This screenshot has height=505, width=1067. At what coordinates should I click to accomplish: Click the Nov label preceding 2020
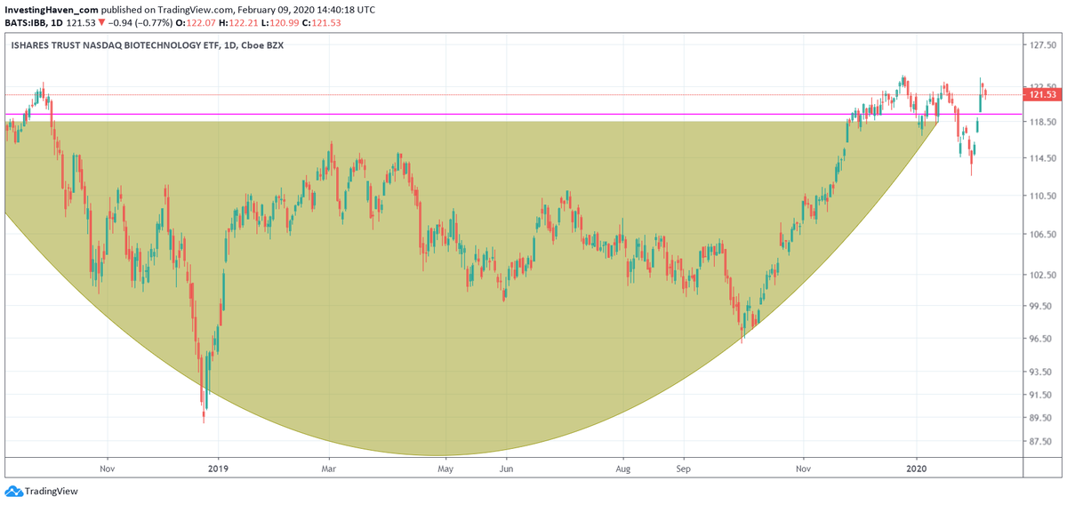[804, 467]
